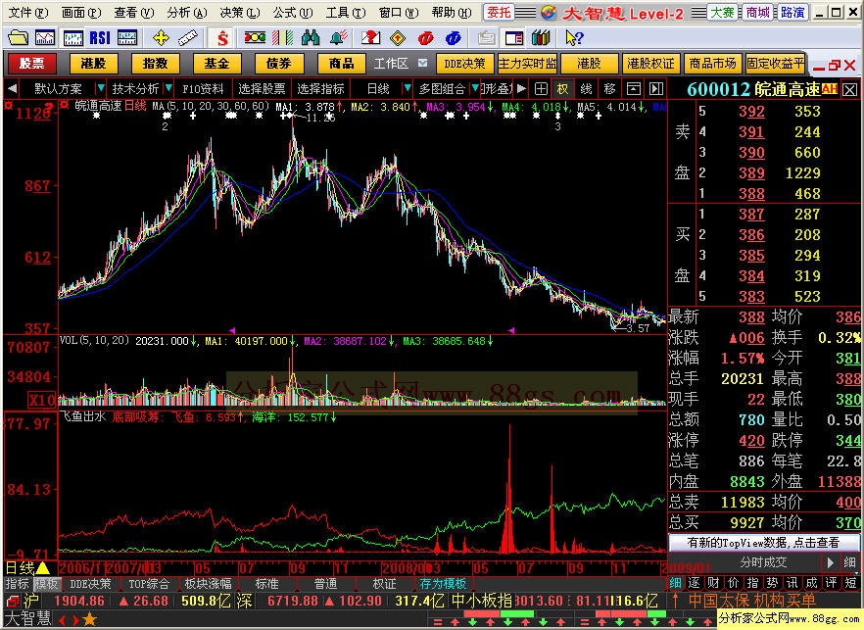Open the folder icon in the toolbar
The width and height of the screenshot is (864, 630).
(x=18, y=38)
